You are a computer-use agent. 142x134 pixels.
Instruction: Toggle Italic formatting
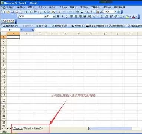coord(62,17)
